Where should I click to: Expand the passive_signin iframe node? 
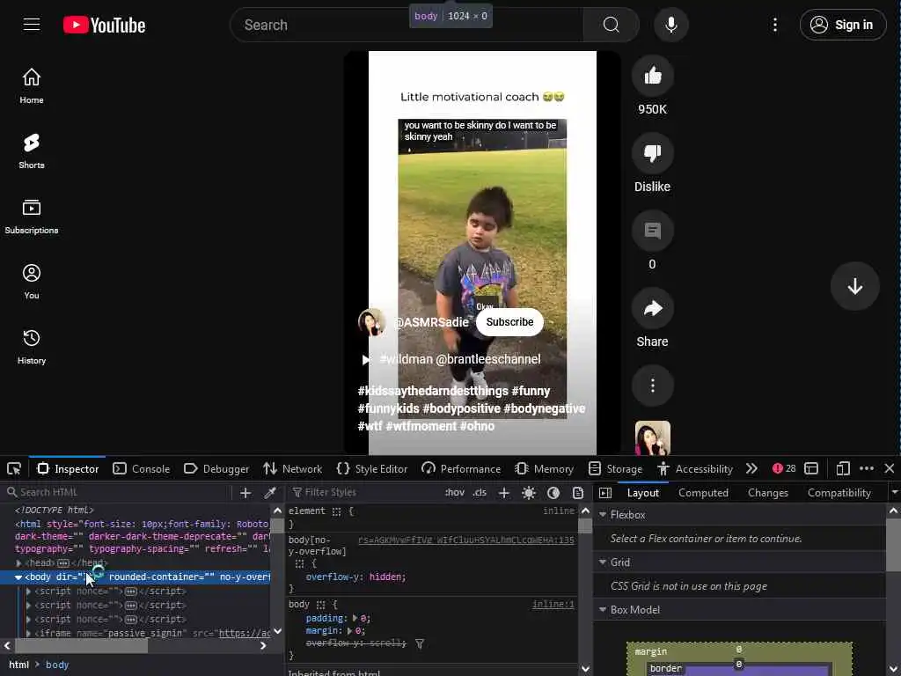28,634
